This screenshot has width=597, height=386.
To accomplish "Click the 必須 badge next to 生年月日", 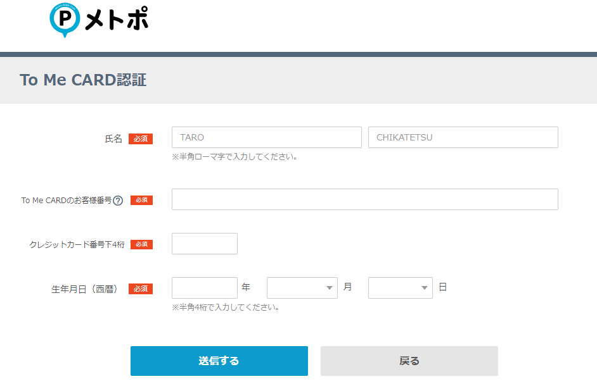I will click(x=141, y=289).
